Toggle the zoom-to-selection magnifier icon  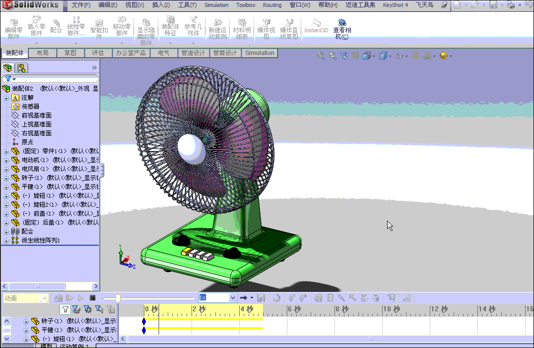[x=332, y=56]
